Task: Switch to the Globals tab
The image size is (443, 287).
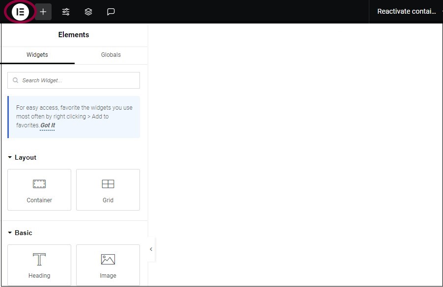Action: [x=111, y=55]
